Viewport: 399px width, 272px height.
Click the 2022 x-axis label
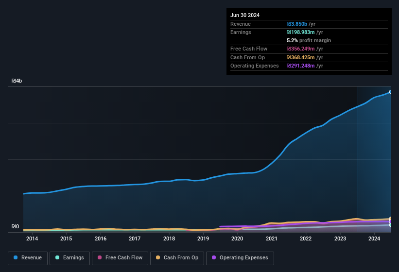[x=306, y=238]
